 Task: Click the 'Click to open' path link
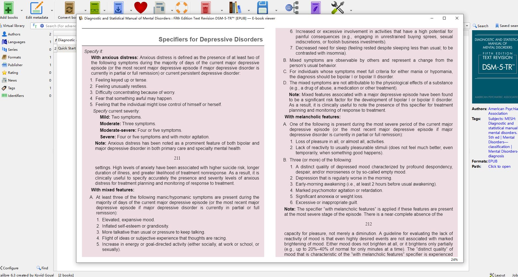click(499, 166)
